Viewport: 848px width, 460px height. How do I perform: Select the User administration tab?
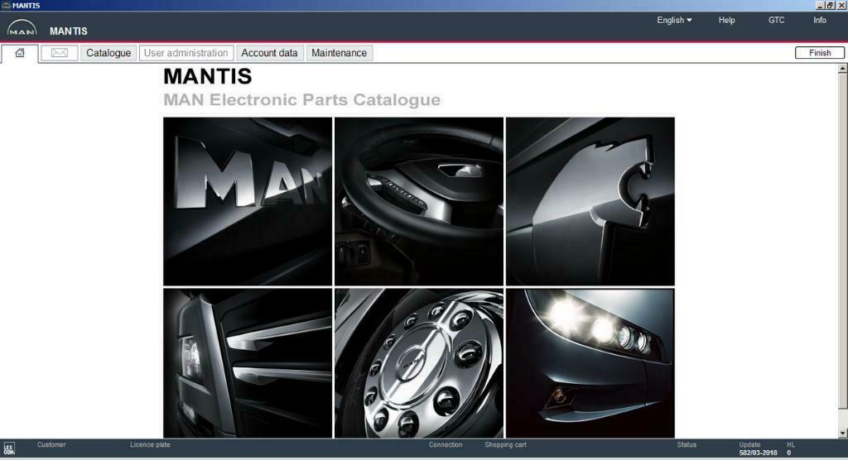point(186,53)
